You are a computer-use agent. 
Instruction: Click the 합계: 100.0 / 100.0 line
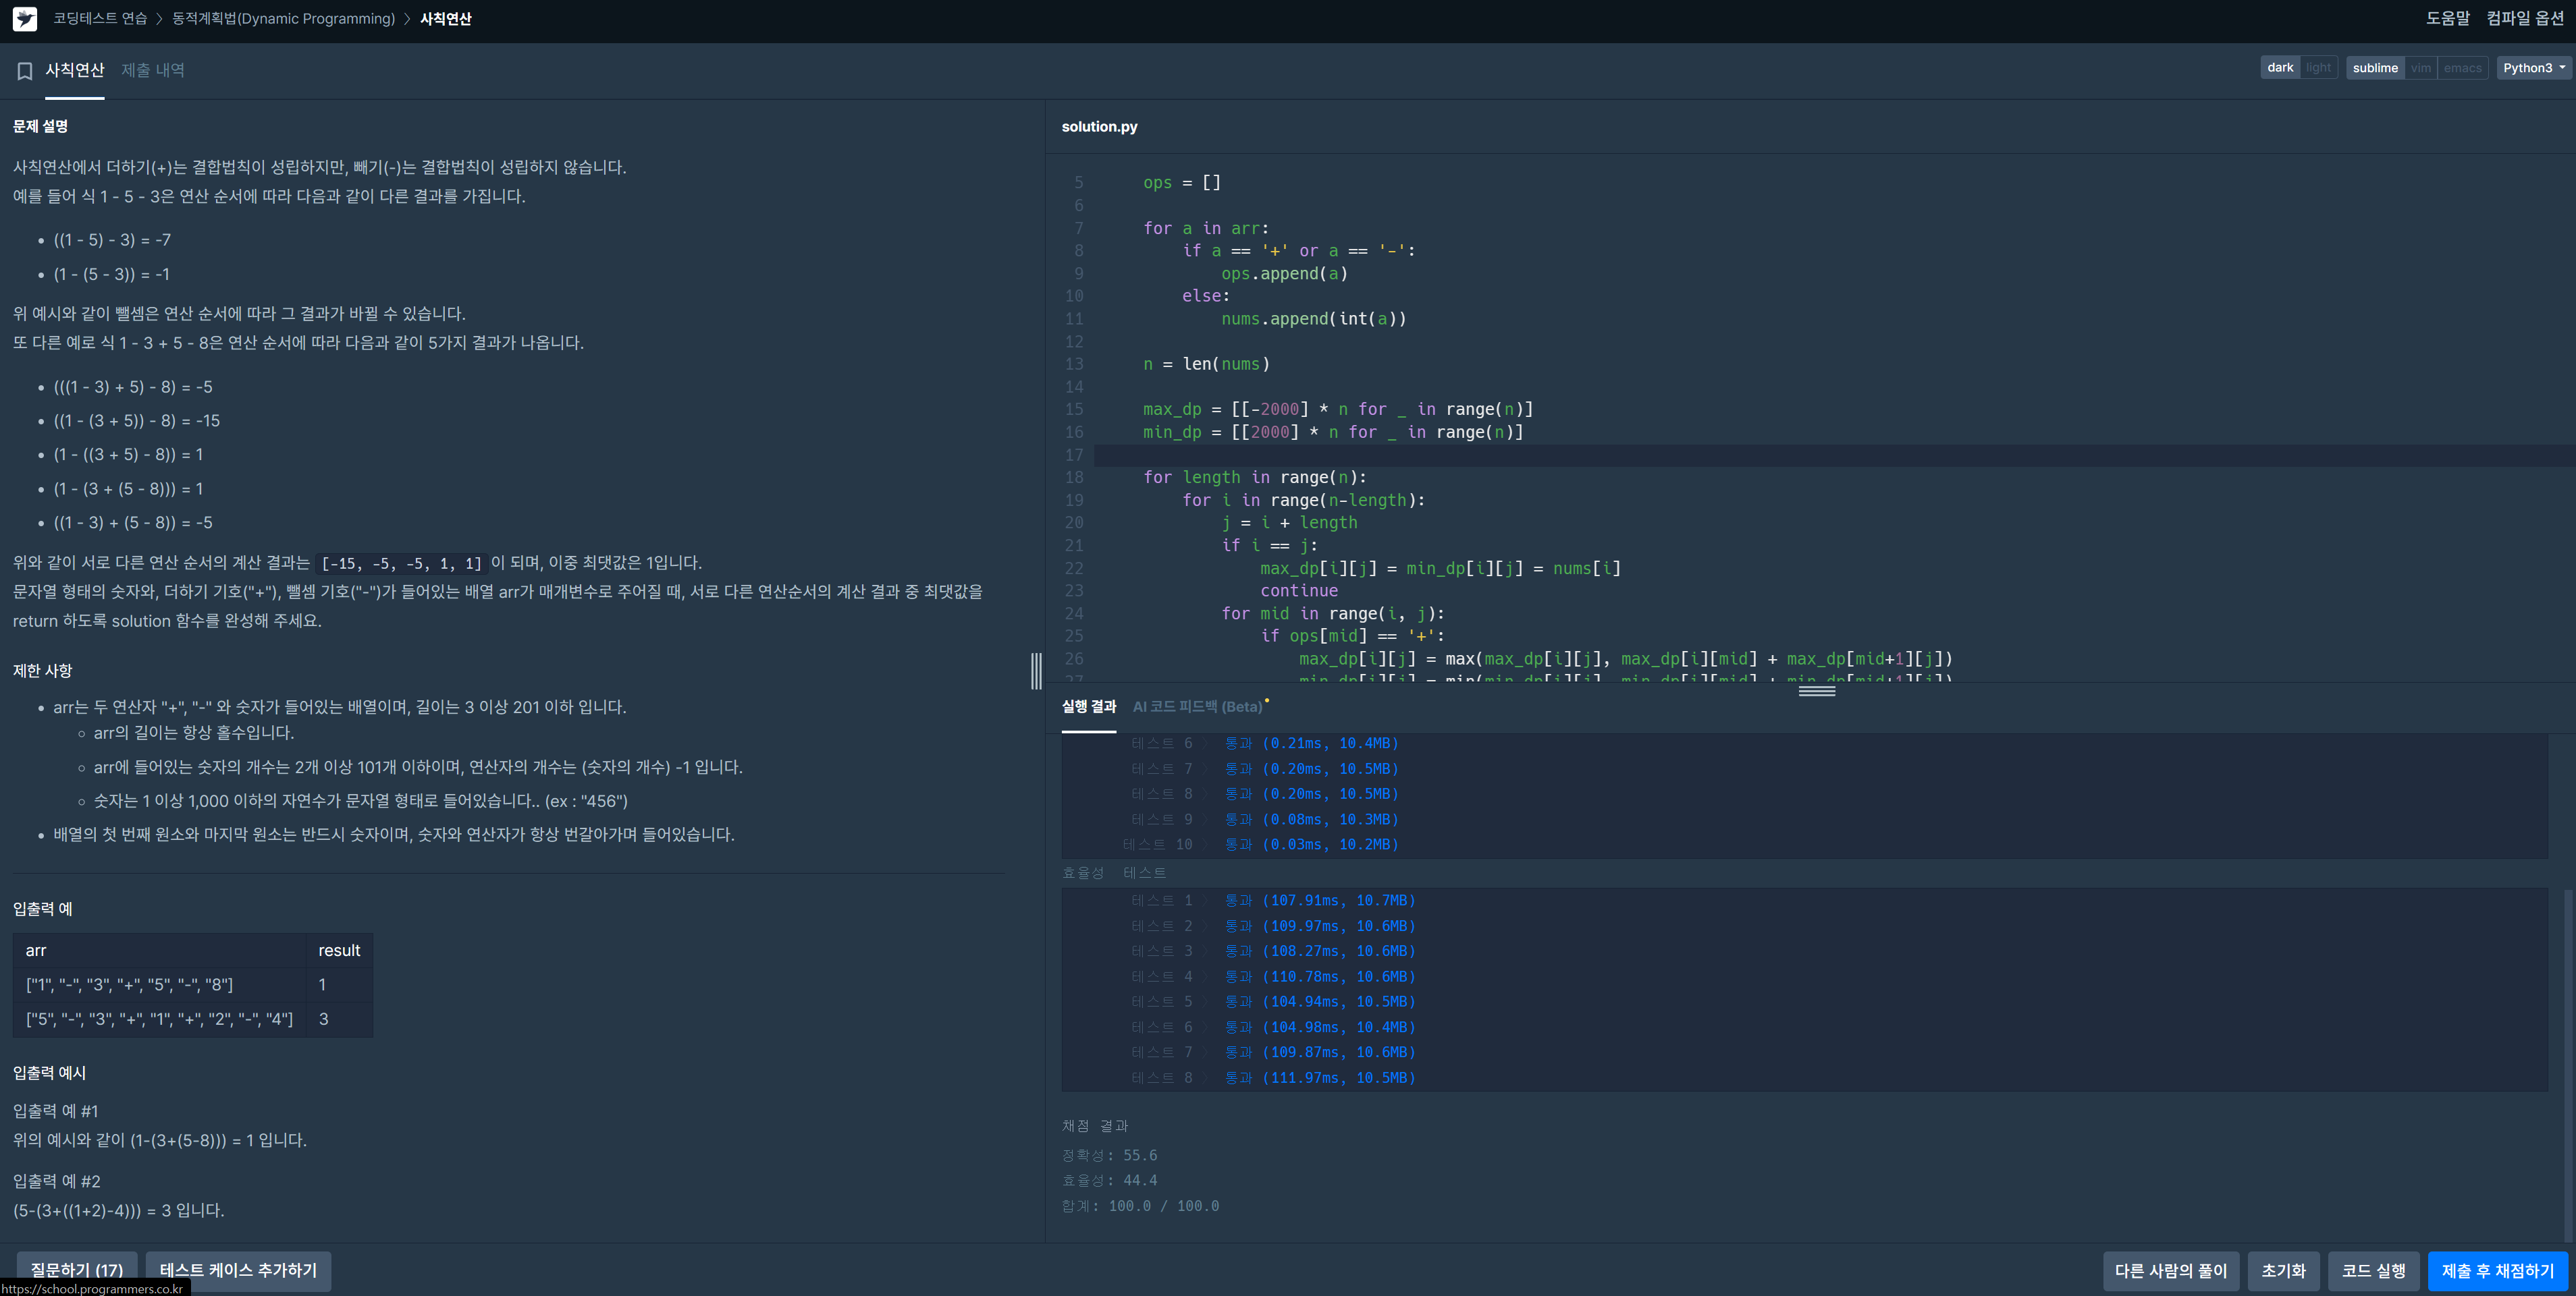tap(1140, 1206)
